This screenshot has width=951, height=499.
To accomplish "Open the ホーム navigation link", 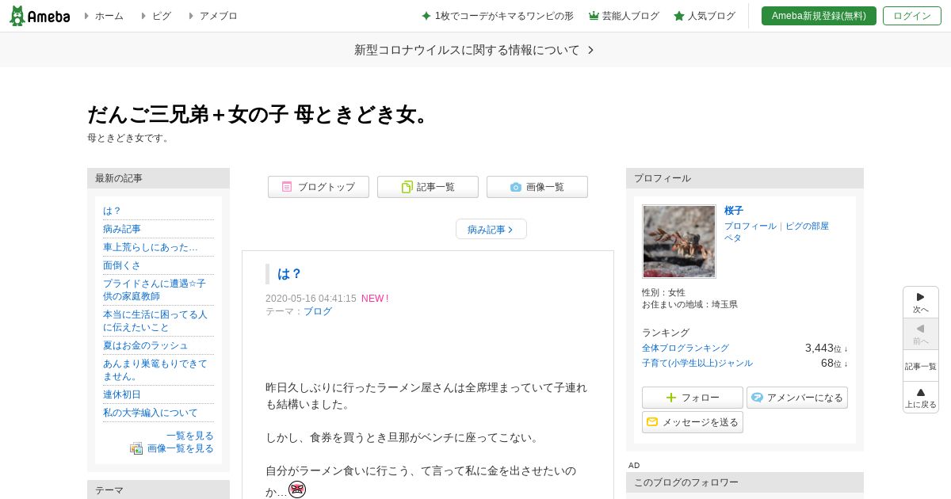I will pyautogui.click(x=109, y=16).
